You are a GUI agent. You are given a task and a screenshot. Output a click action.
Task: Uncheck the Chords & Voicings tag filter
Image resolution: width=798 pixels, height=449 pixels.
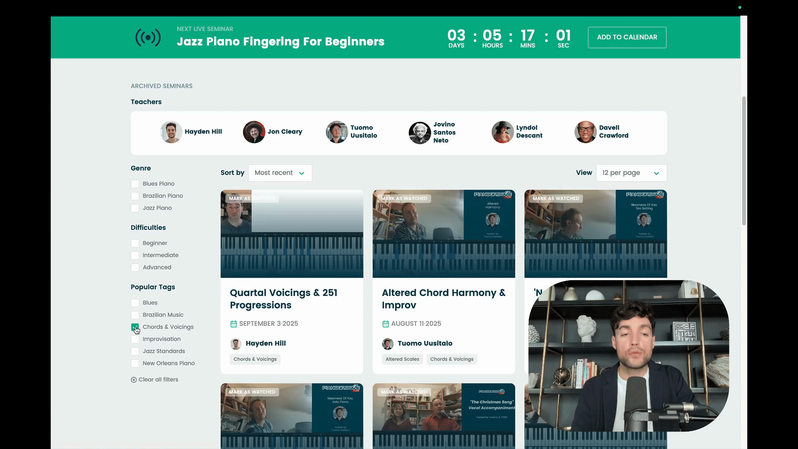[x=135, y=327]
